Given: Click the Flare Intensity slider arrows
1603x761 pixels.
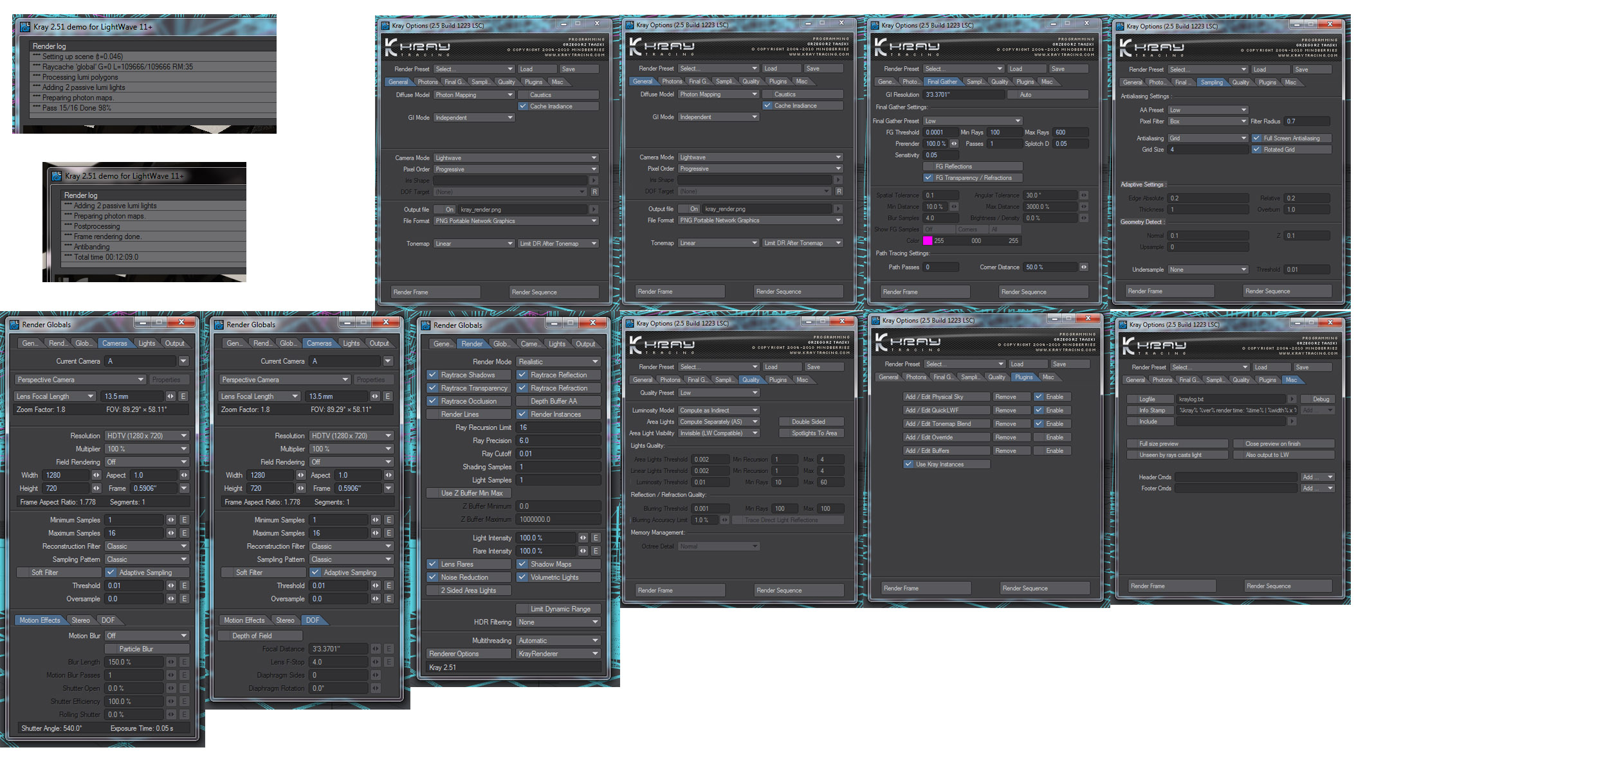Looking at the screenshot, I should pyautogui.click(x=583, y=551).
